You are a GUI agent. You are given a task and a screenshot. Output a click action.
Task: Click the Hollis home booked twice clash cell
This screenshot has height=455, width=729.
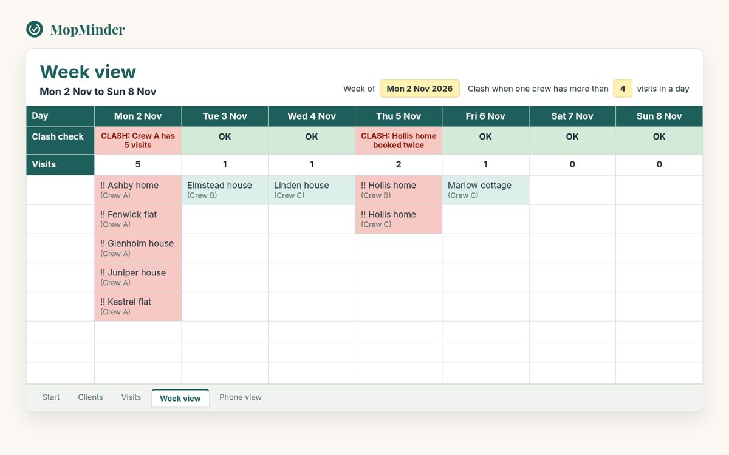coord(399,141)
